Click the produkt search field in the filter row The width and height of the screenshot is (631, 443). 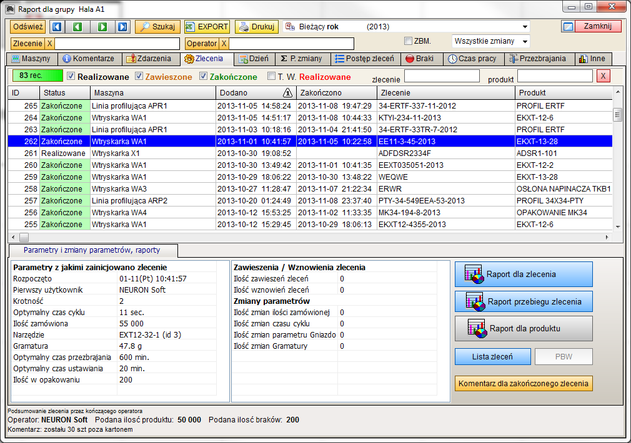pyautogui.click(x=555, y=76)
